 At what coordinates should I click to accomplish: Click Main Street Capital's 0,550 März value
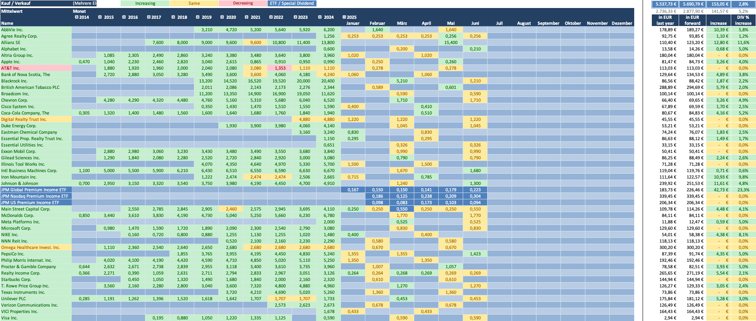tap(402, 209)
